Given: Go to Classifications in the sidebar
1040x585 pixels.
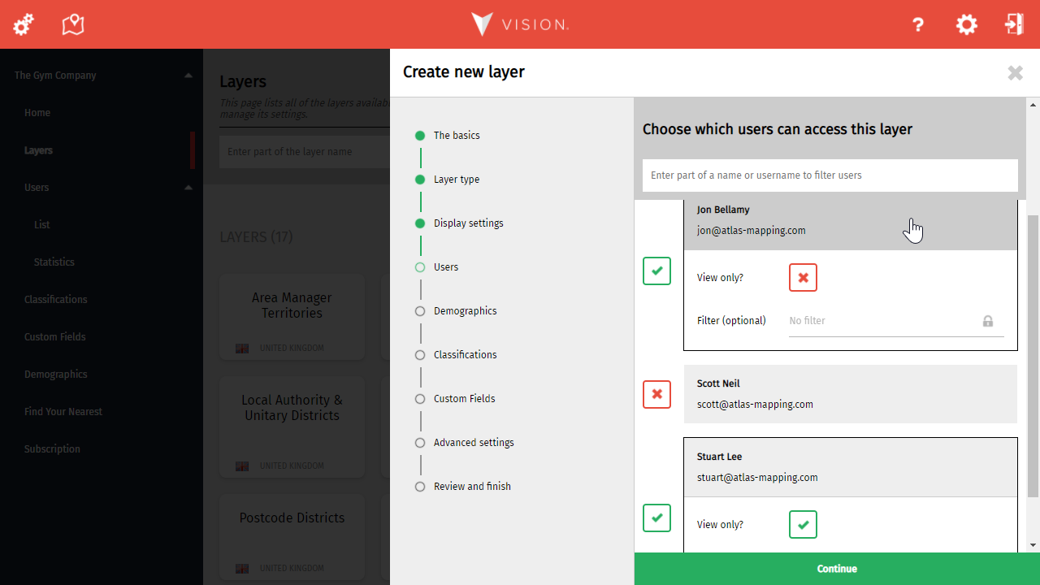Looking at the screenshot, I should tap(55, 300).
